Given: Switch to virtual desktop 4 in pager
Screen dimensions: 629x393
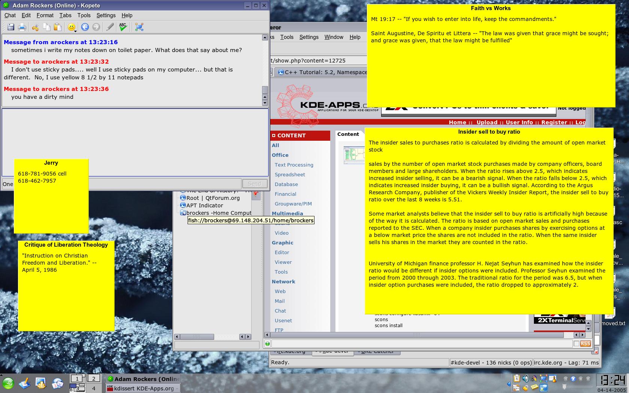Looking at the screenshot, I should click(94, 388).
